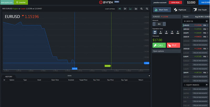The width and height of the screenshot is (210, 107).
Task: Select USDCHF in assets list
Action: point(196,37)
